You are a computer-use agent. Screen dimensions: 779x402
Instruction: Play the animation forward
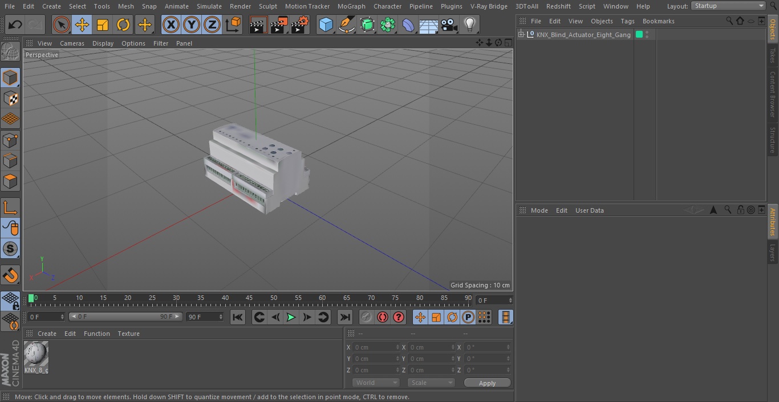pos(291,317)
